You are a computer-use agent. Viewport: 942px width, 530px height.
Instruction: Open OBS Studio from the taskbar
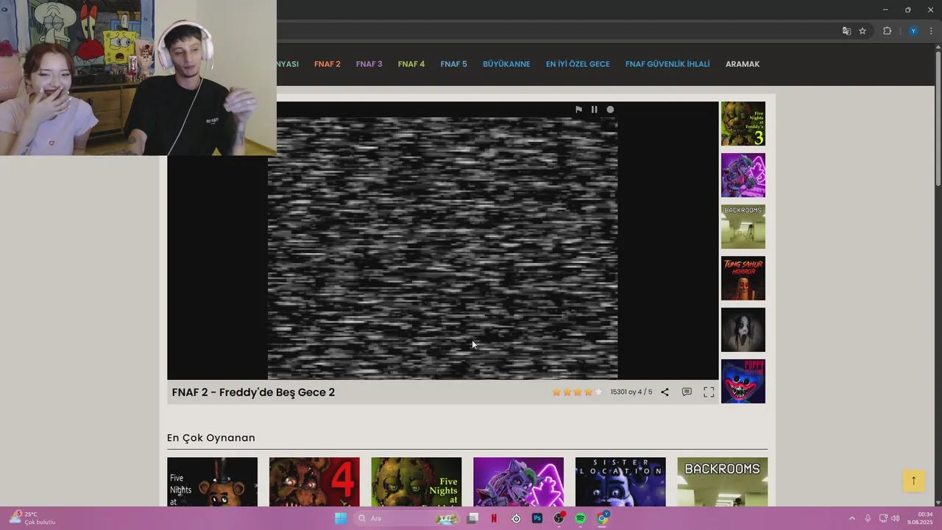[x=559, y=518]
